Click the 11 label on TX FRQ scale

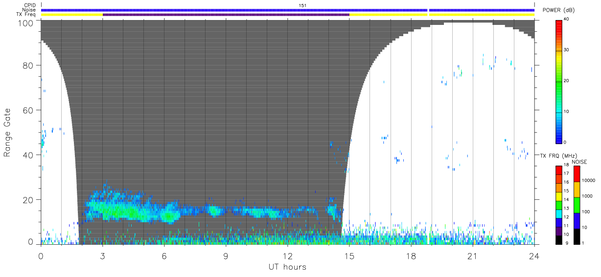[x=566, y=226]
